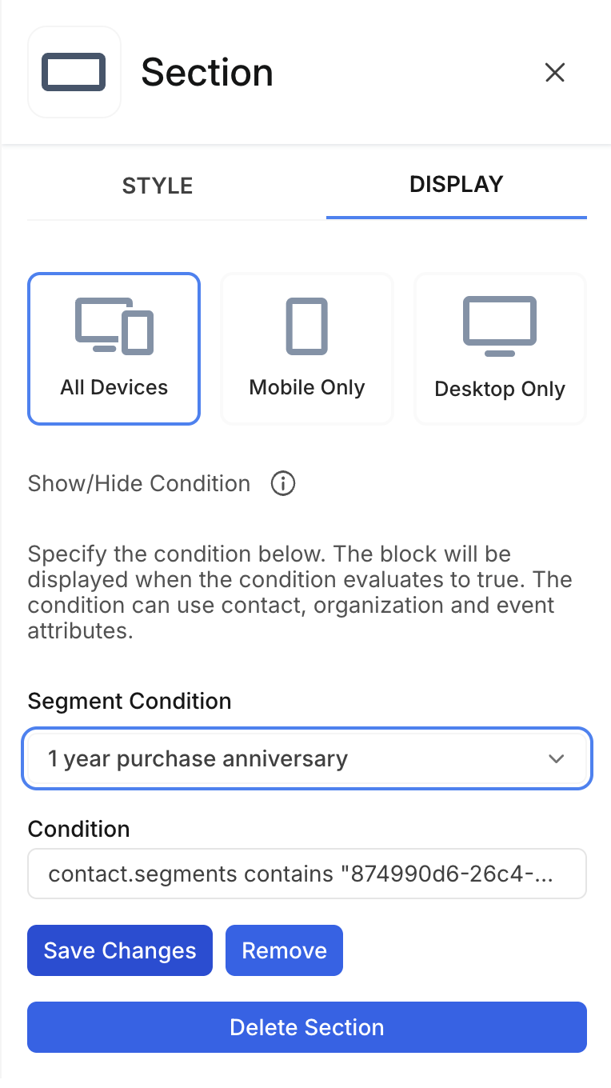Screen dimensions: 611x1088
Task: Choose the All Devices display option
Action: [x=114, y=348]
